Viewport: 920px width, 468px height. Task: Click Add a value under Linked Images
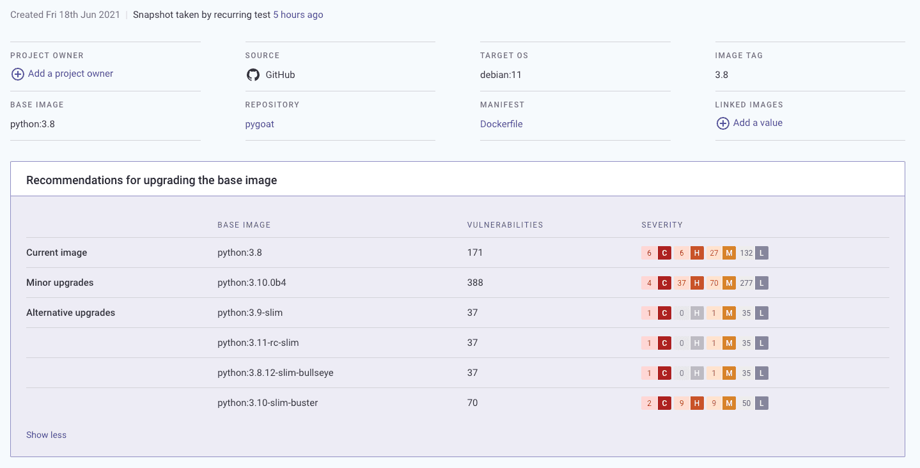[x=758, y=123]
